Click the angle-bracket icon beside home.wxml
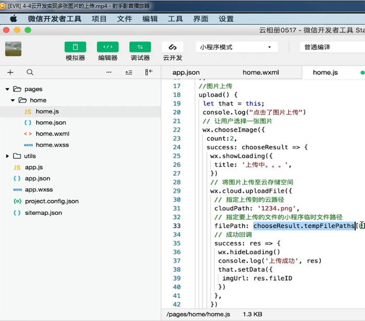365x321 pixels. click(28, 134)
